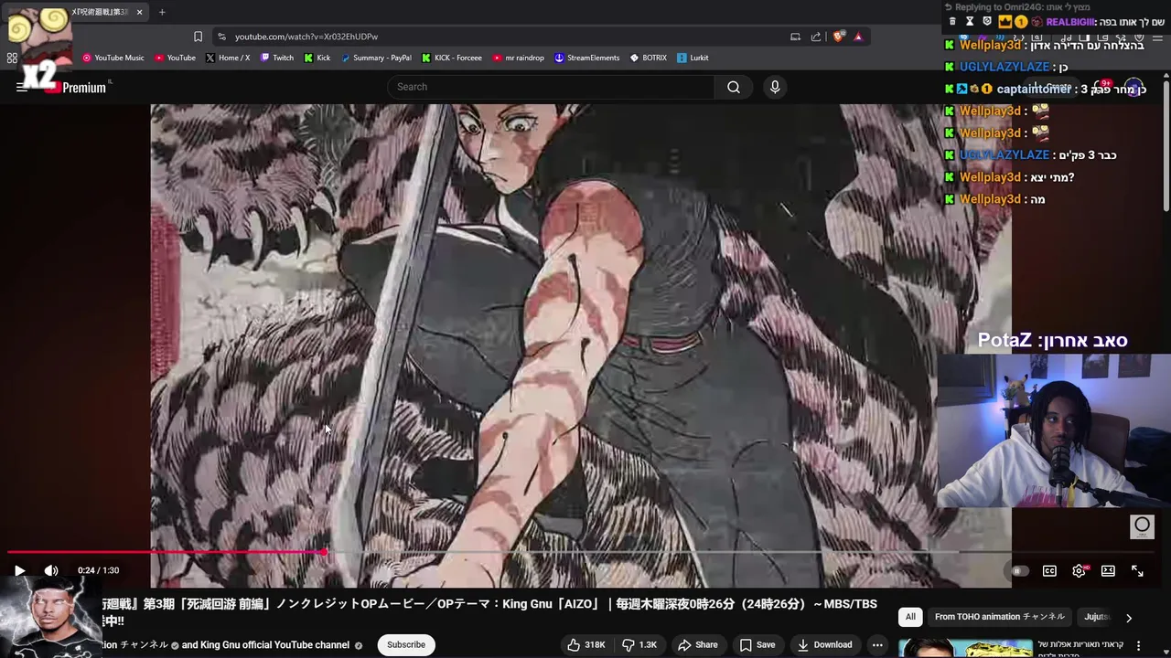The image size is (1171, 658).
Task: Subscribe to the channel
Action: coord(406,644)
